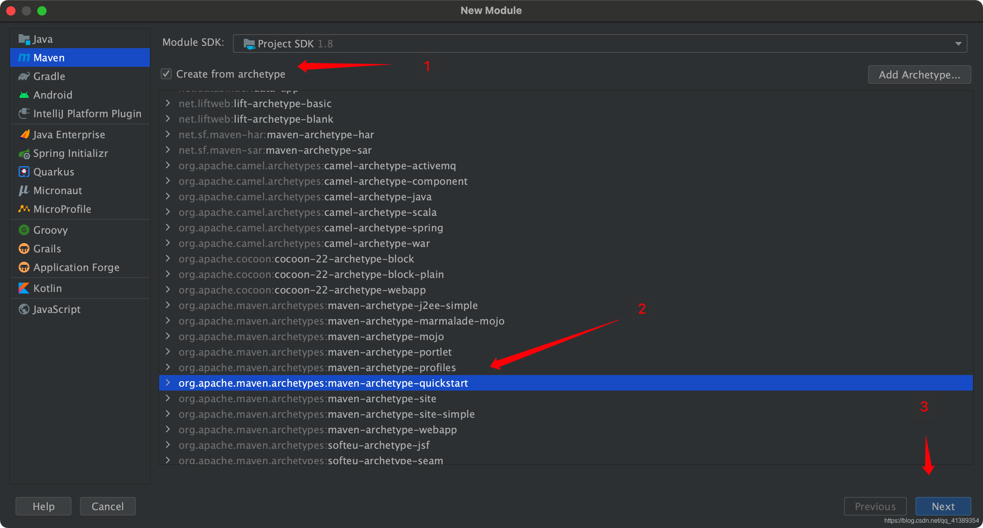
Task: Click the Next button
Action: (x=943, y=506)
